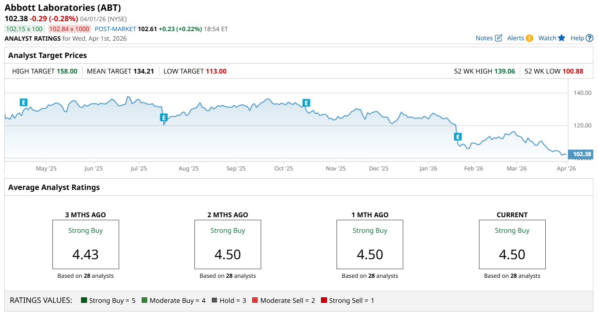Click the 102.38 price tag on chart
This screenshot has width=599, height=315.
click(x=582, y=154)
